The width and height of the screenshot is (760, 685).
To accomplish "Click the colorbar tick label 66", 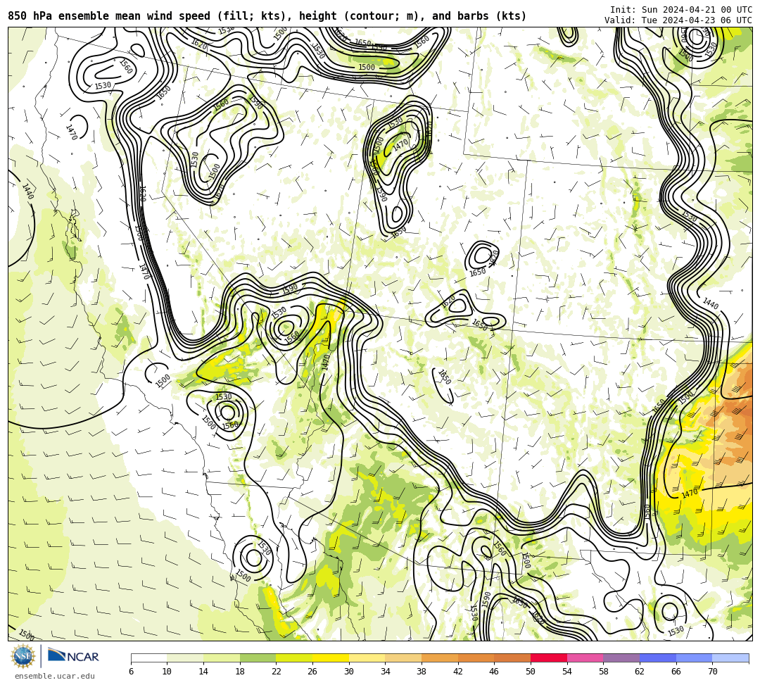I will 676,672.
